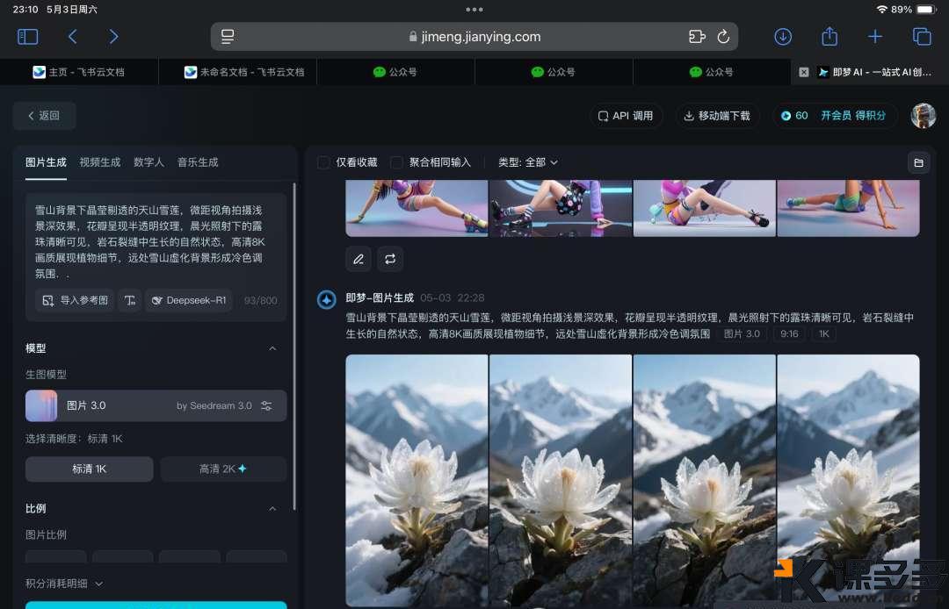Collapse the 比例 section chevron

point(272,509)
